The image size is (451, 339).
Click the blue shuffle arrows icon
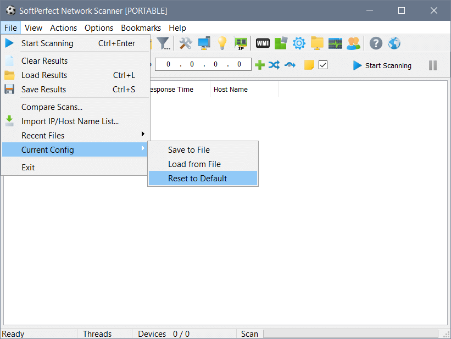[x=274, y=65]
